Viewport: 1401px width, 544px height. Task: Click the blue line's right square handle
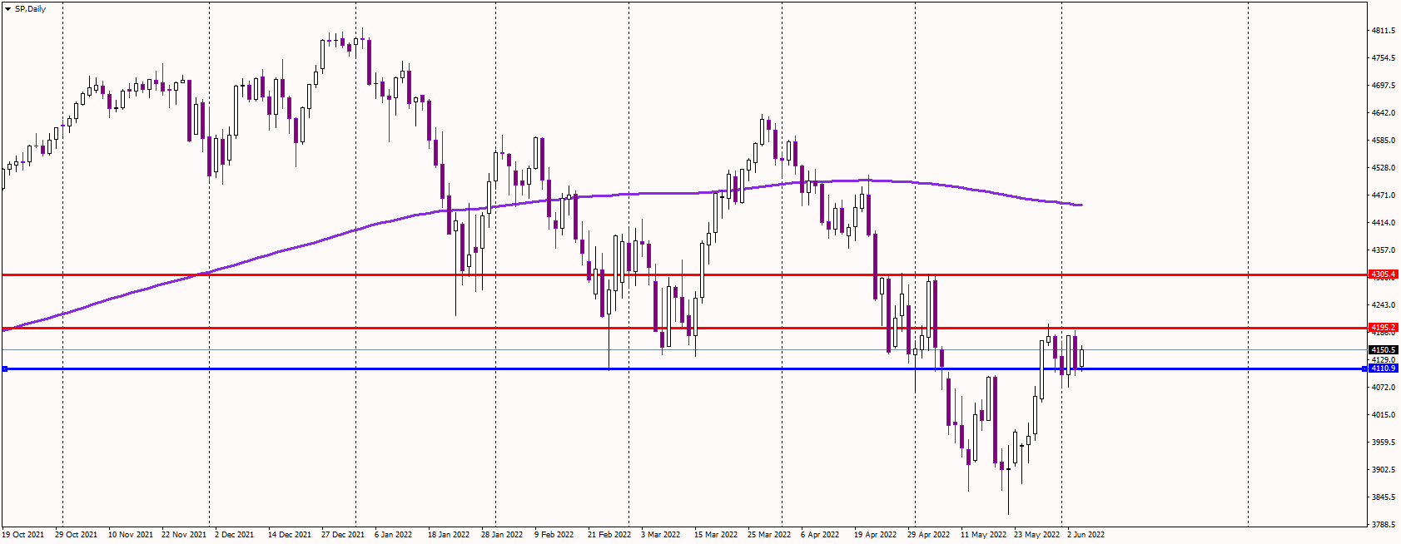coord(1365,368)
